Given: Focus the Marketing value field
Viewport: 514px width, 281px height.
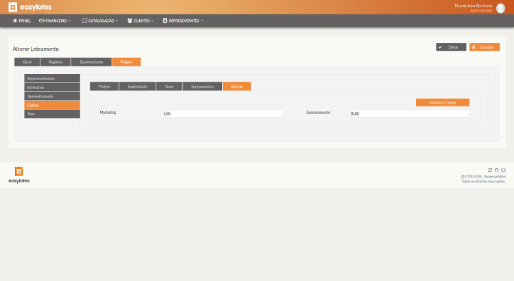Looking at the screenshot, I should pyautogui.click(x=222, y=114).
